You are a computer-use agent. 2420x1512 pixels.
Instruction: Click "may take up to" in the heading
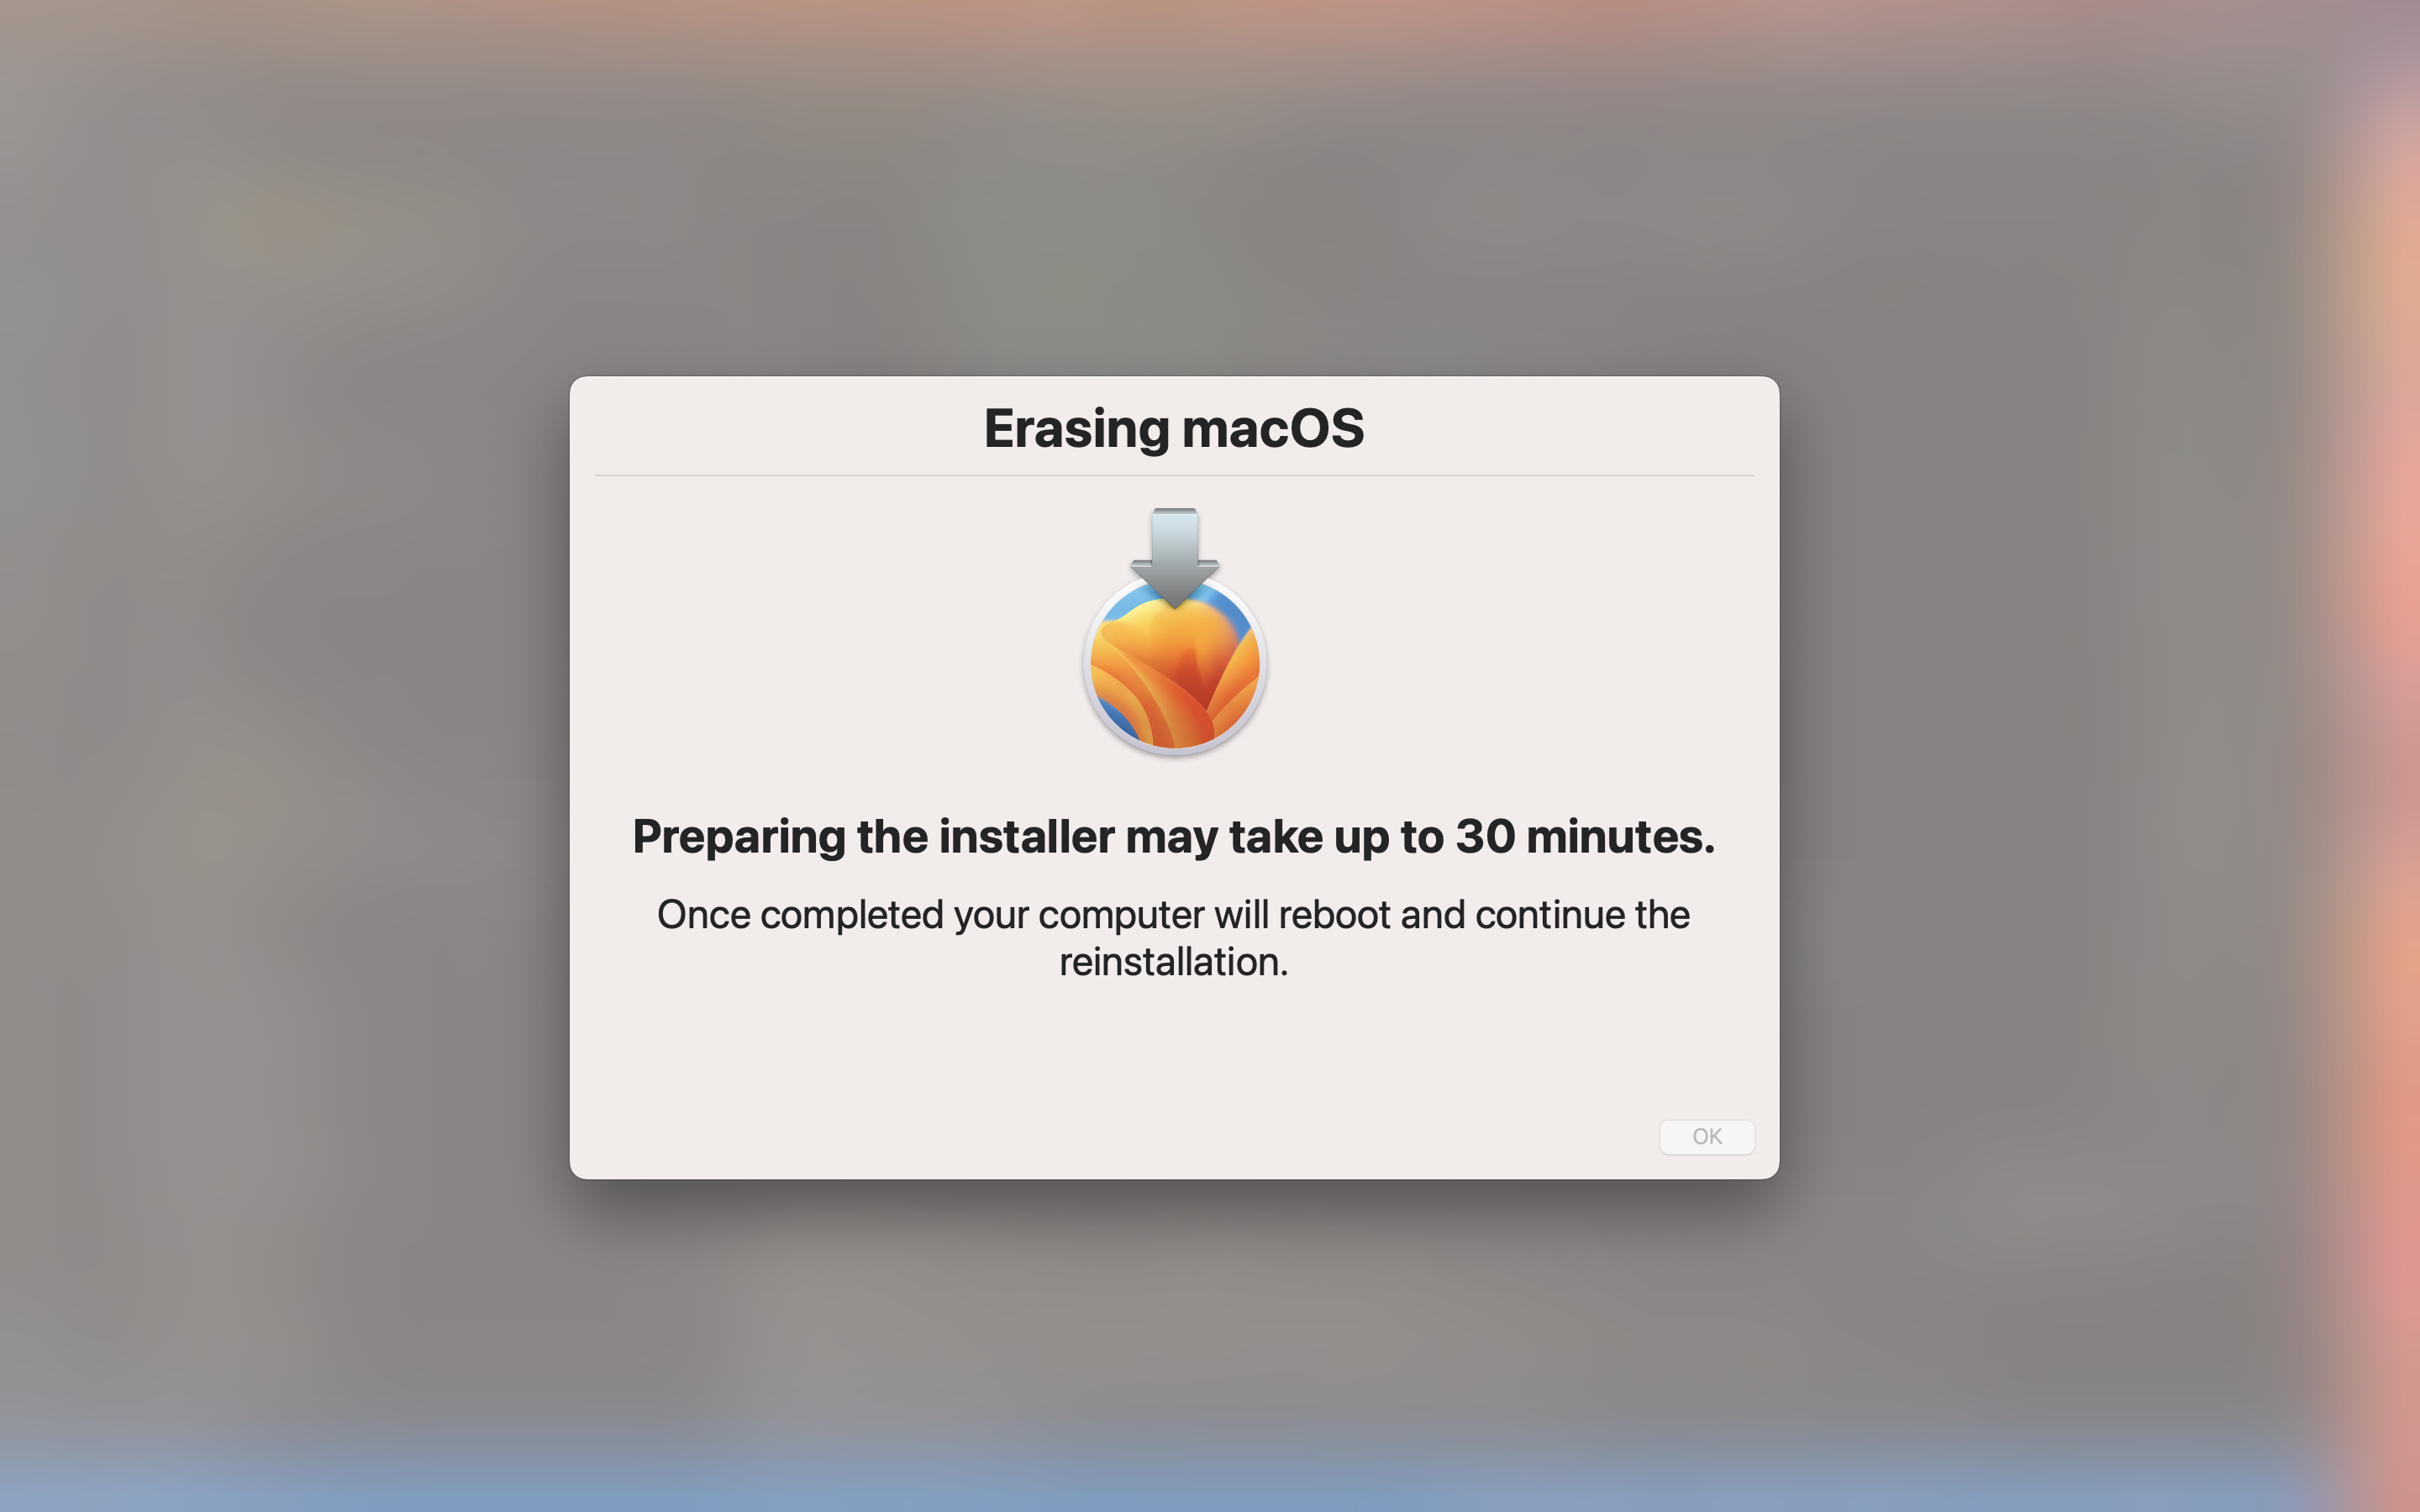tap(1285, 838)
